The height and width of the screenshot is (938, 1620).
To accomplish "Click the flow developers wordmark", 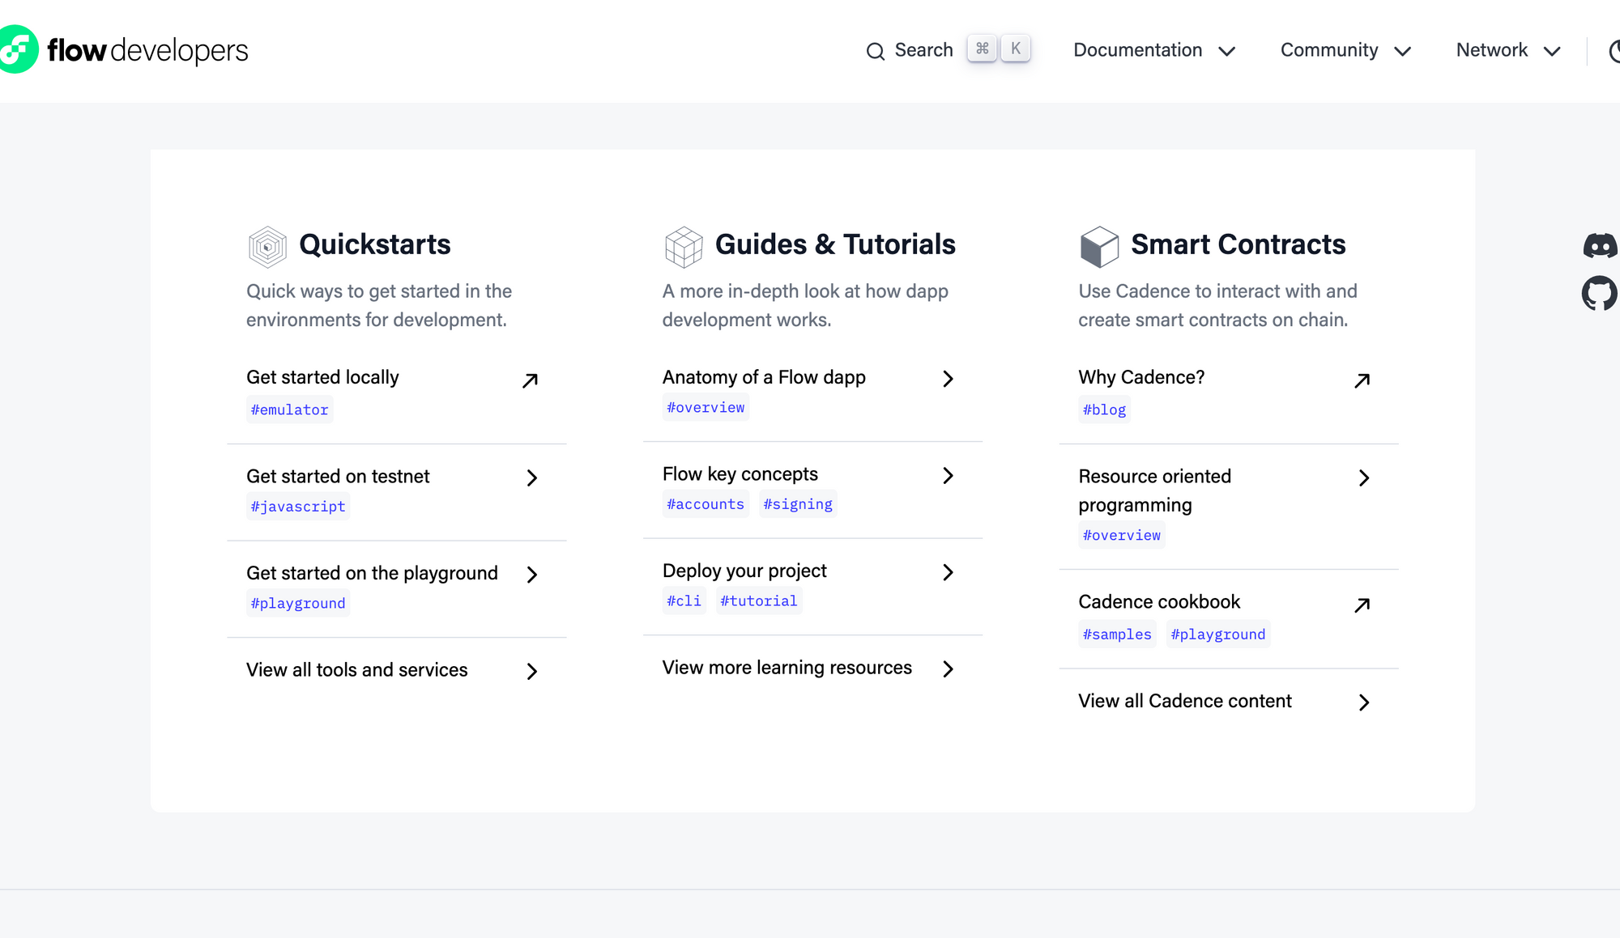I will 147,50.
